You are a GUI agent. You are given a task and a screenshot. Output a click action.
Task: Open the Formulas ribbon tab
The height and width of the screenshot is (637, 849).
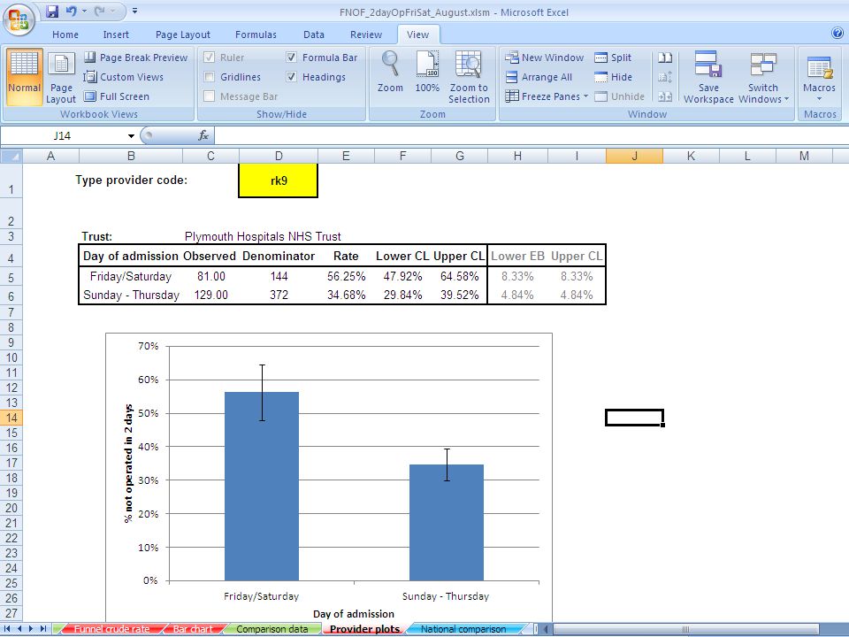pos(256,35)
